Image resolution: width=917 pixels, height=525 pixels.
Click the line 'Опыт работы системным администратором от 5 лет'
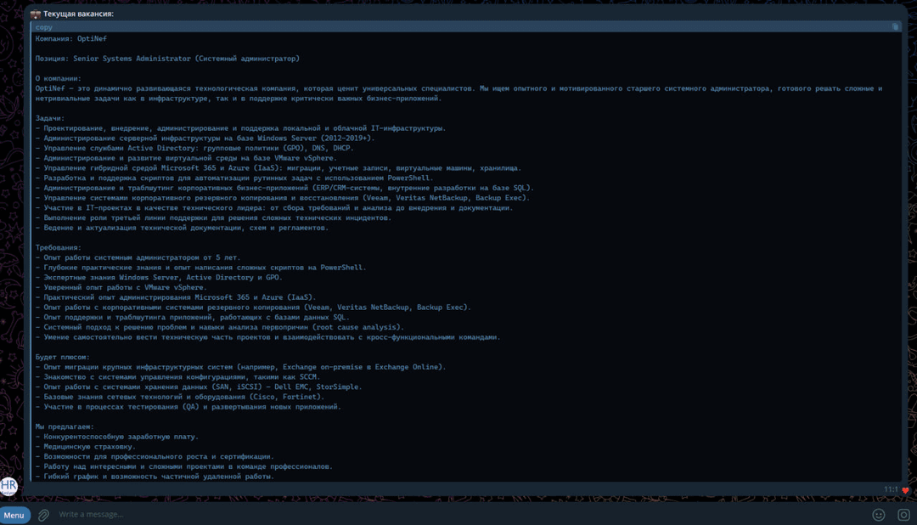pos(138,257)
